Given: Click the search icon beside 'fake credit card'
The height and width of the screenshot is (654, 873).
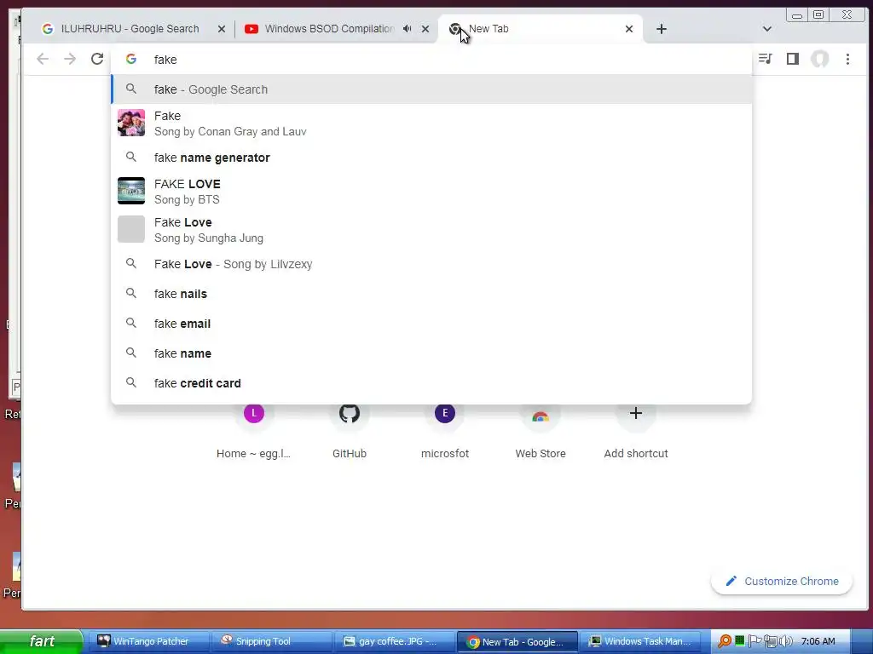Looking at the screenshot, I should click(131, 382).
